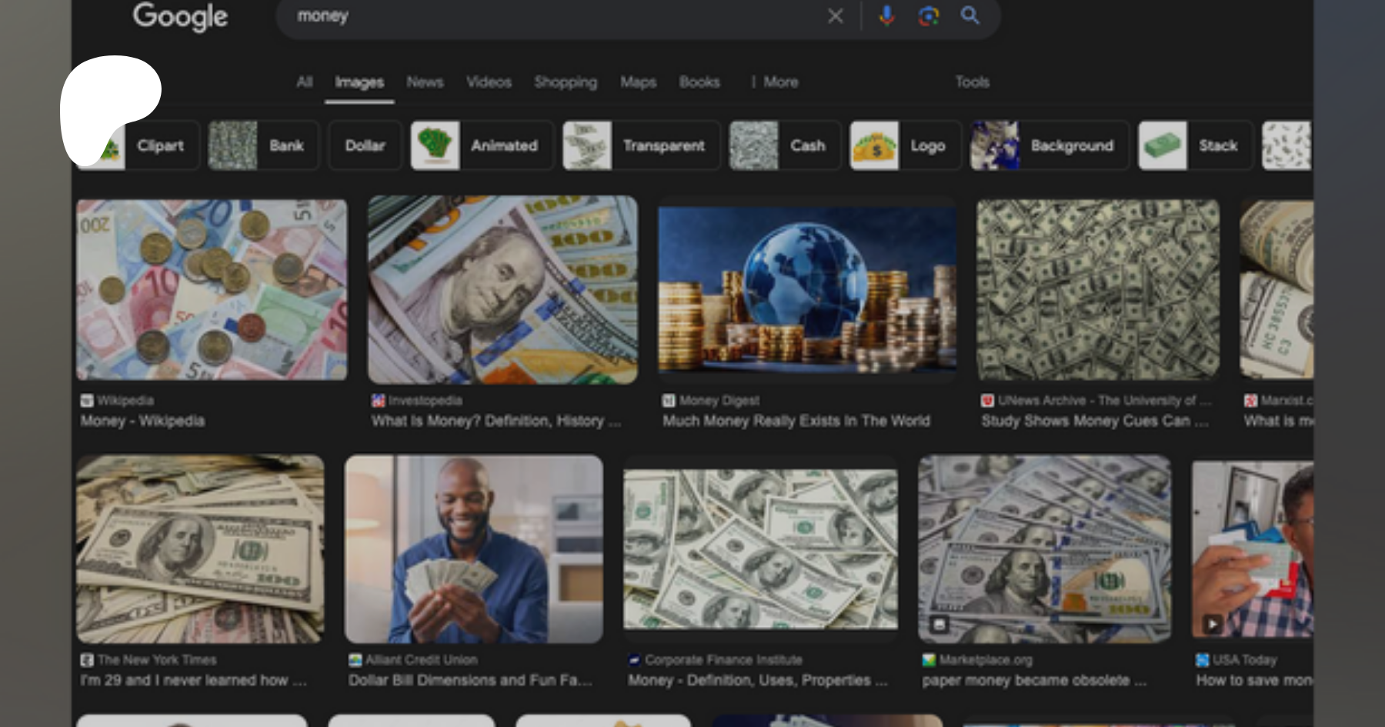This screenshot has height=727, width=1385.
Task: Open the Money - Wikipedia result link
Action: tap(142, 421)
